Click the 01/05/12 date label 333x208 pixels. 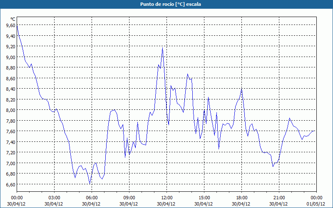click(316, 204)
